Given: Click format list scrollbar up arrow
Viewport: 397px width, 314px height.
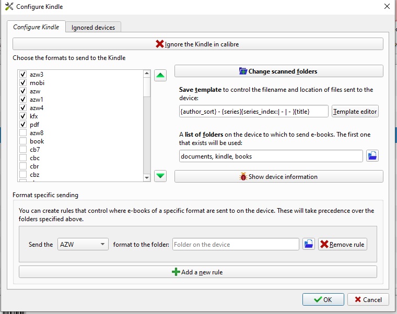Looking at the screenshot, I should (x=147, y=74).
